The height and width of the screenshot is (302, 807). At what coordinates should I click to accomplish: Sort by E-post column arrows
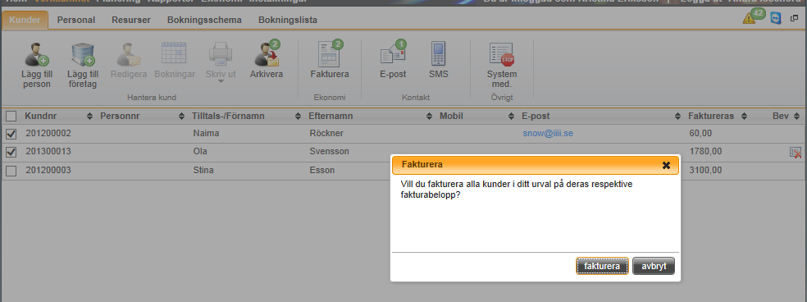pos(677,117)
